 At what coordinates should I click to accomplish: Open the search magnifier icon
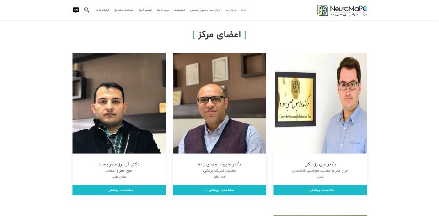click(x=86, y=10)
